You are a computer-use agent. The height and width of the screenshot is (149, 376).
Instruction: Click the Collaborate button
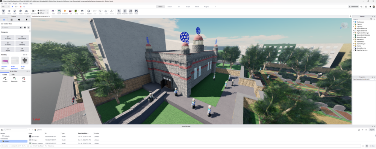(x=353, y=7)
